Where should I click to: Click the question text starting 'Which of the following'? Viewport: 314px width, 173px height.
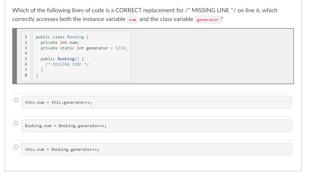point(145,15)
